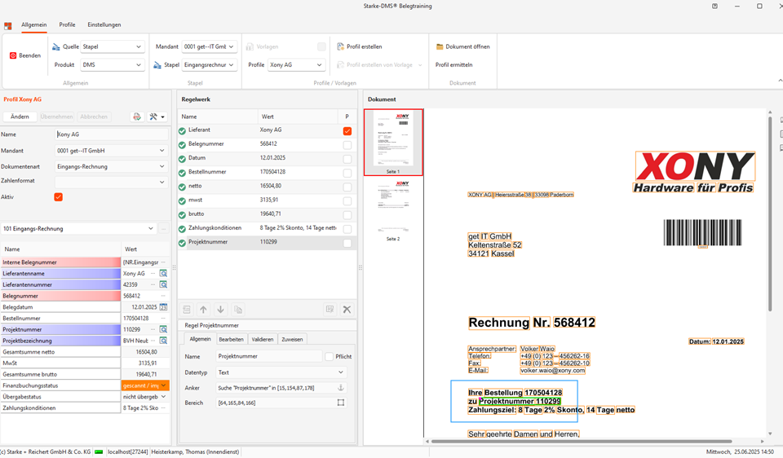Screen dimensions: 783x458
Task: Check the P checkbox for Datum
Action: 347,159
